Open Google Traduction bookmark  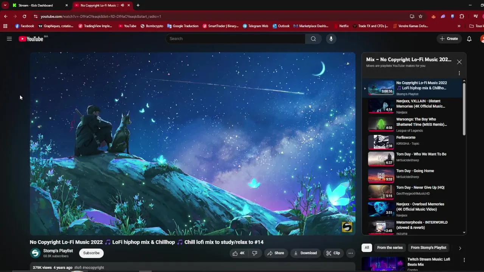183,26
